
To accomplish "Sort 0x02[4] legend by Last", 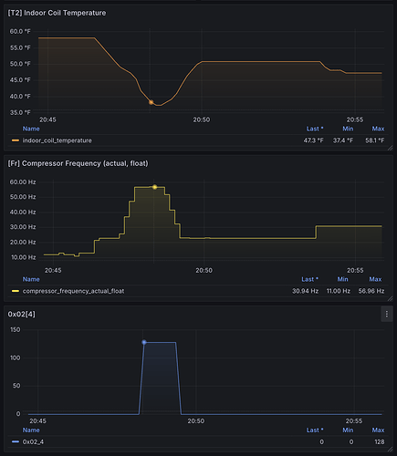I will [x=315, y=430].
